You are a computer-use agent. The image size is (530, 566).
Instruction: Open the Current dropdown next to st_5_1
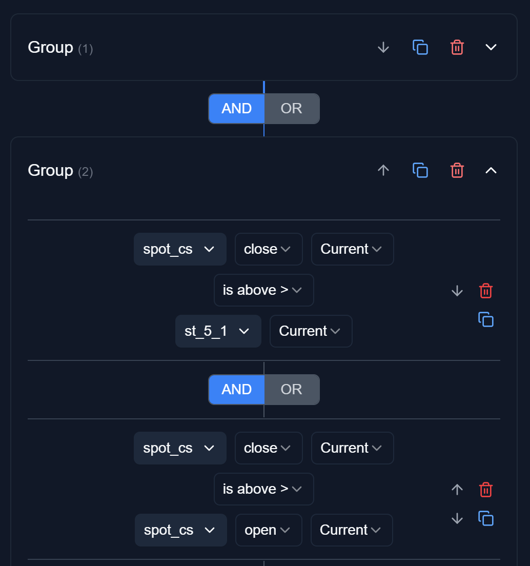(311, 331)
